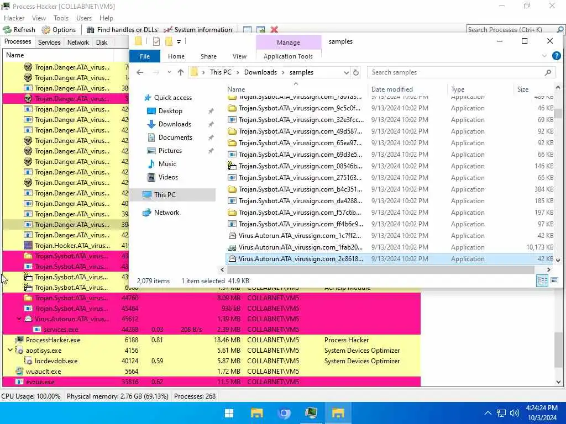Open Explorer help icon
566x424 pixels.
click(x=556, y=56)
